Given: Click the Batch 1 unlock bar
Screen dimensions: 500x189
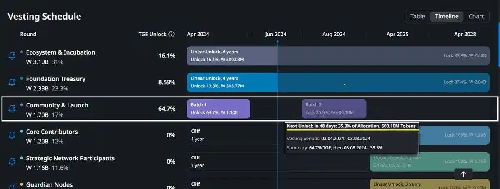Looking at the screenshot, I should [218, 109].
